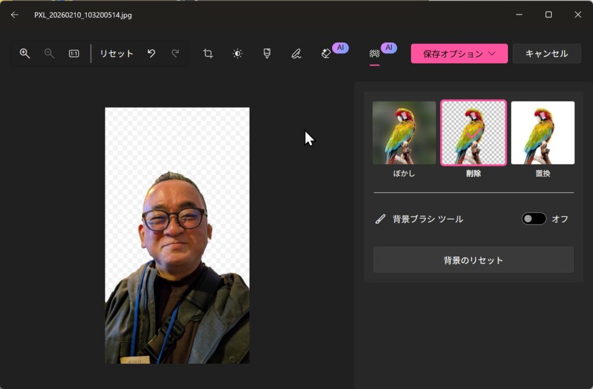The width and height of the screenshot is (593, 389).
Task: Click the zoom out magnifier icon
Action: click(50, 53)
